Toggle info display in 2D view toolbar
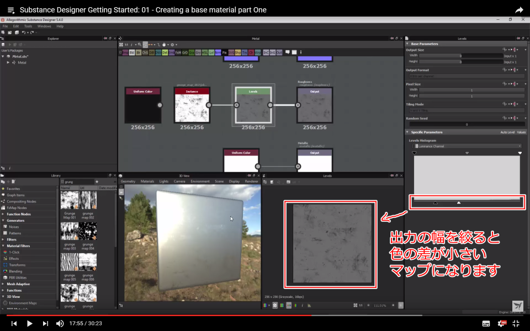530x331 pixels. click(302, 305)
